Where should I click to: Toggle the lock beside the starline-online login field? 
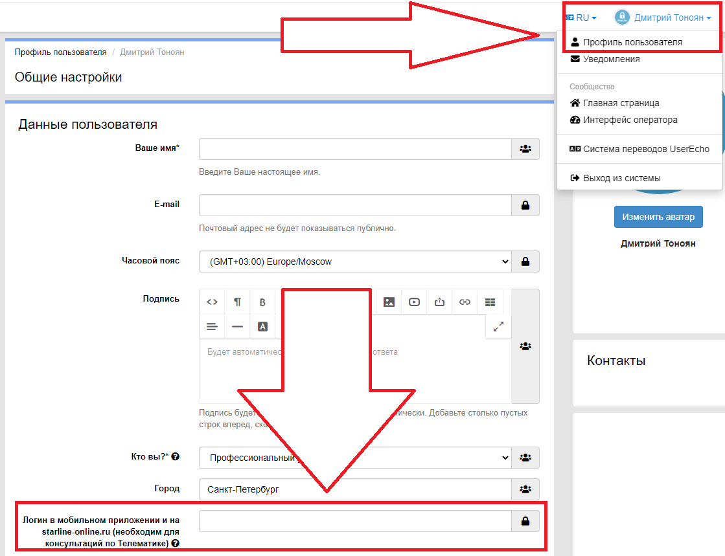(x=525, y=521)
